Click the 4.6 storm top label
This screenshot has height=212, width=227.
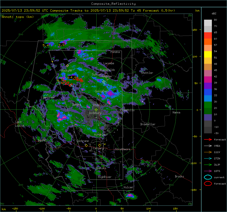62,45
